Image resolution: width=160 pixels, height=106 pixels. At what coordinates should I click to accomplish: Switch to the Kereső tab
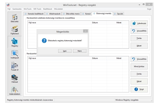pos(86,14)
